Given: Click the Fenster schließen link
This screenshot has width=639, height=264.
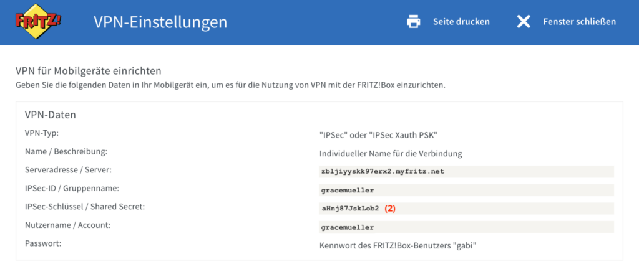Looking at the screenshot, I should (580, 22).
